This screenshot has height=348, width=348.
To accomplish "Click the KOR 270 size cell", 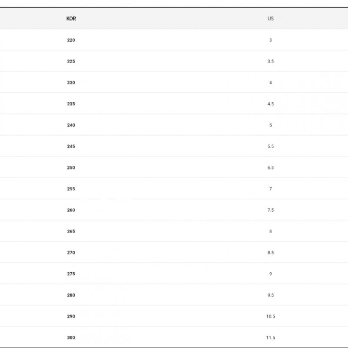I will pos(71,253).
